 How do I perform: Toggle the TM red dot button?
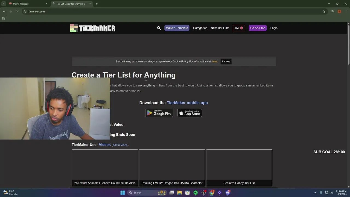tap(239, 28)
